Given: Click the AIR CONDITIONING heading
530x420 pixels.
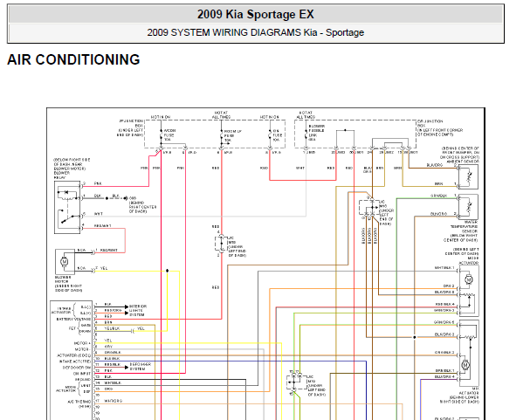Looking at the screenshot, I should pyautogui.click(x=73, y=59).
